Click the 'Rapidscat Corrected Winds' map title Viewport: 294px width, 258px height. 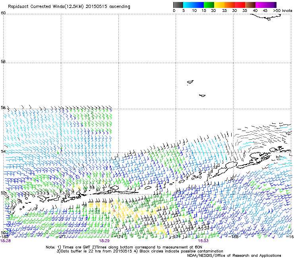point(69,7)
